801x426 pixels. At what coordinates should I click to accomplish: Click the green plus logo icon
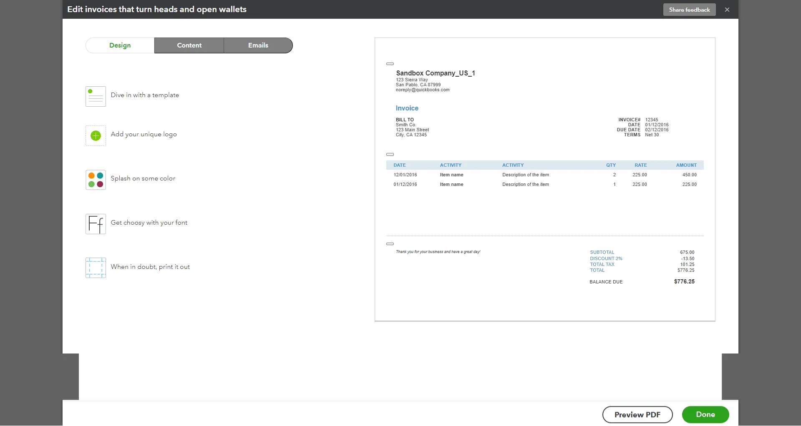(x=95, y=135)
